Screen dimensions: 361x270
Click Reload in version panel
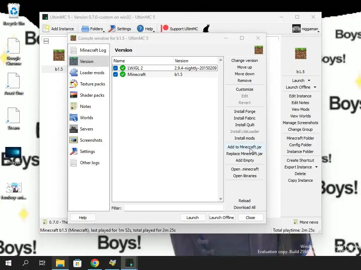[245, 200]
